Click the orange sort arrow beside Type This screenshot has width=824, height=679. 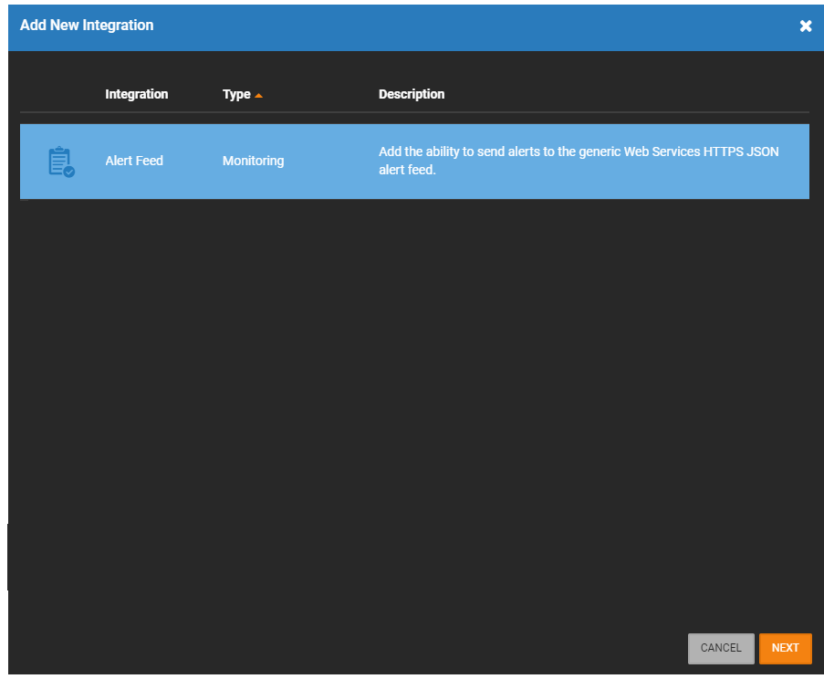(x=259, y=95)
